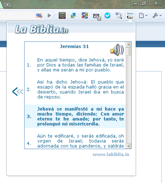Image resolution: width=165 pixels, height=183 pixels.
Task: Click the scrollbar down arrow
Action: [129, 146]
